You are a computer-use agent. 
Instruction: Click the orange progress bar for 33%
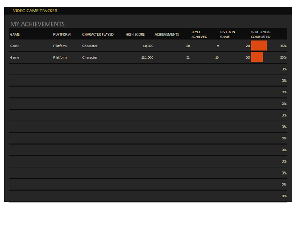coord(257,57)
